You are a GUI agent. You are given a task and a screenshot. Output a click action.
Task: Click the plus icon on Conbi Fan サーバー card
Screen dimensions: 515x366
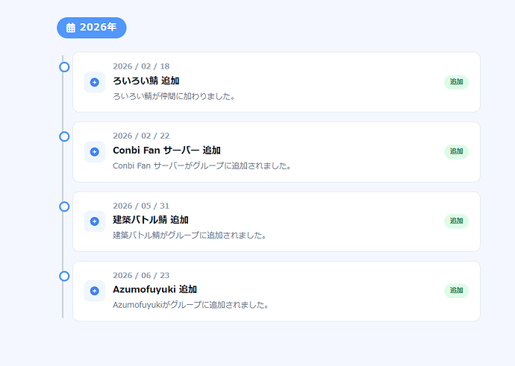(x=95, y=152)
